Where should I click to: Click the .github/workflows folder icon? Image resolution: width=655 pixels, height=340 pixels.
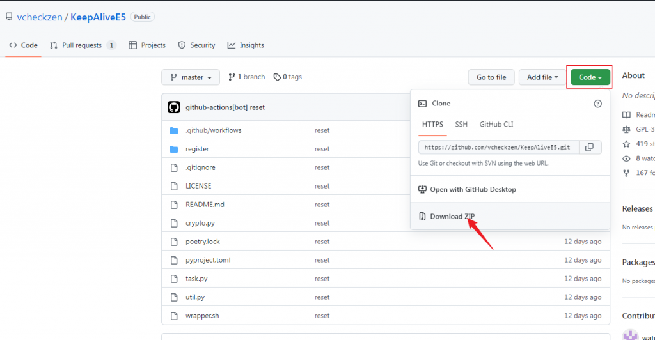click(x=174, y=130)
